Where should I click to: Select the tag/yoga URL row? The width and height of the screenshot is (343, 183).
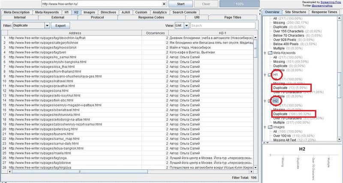[x=127, y=158]
